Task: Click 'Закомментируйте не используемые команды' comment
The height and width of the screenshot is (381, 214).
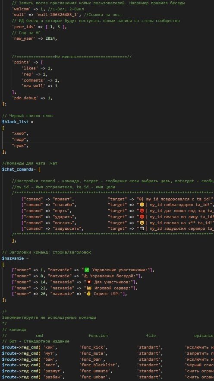Action: pyautogui.click(x=49, y=318)
